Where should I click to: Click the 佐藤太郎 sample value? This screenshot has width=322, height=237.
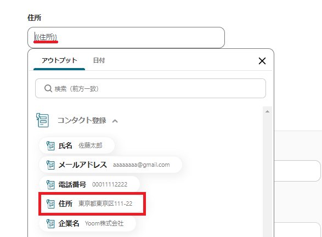pos(91,145)
